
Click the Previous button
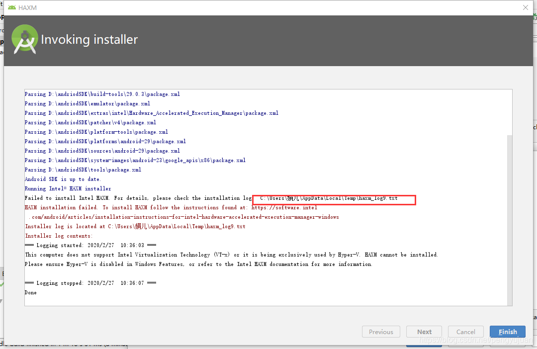tap(381, 332)
